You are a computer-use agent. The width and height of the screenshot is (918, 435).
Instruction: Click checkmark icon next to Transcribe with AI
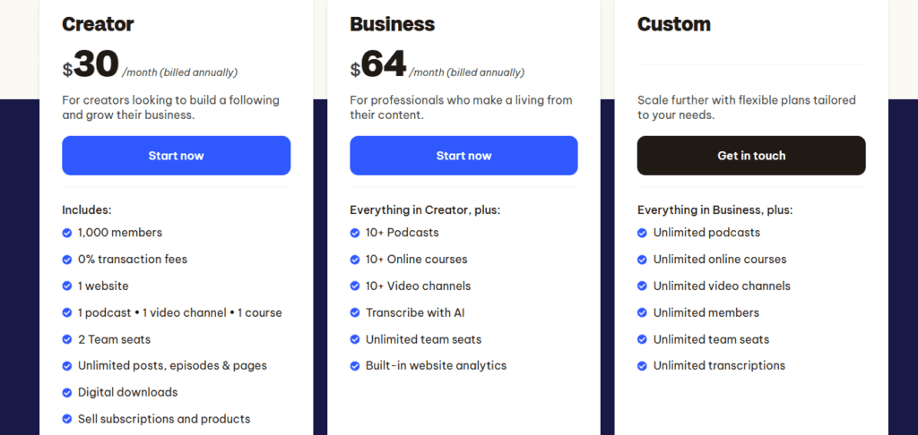(x=355, y=313)
